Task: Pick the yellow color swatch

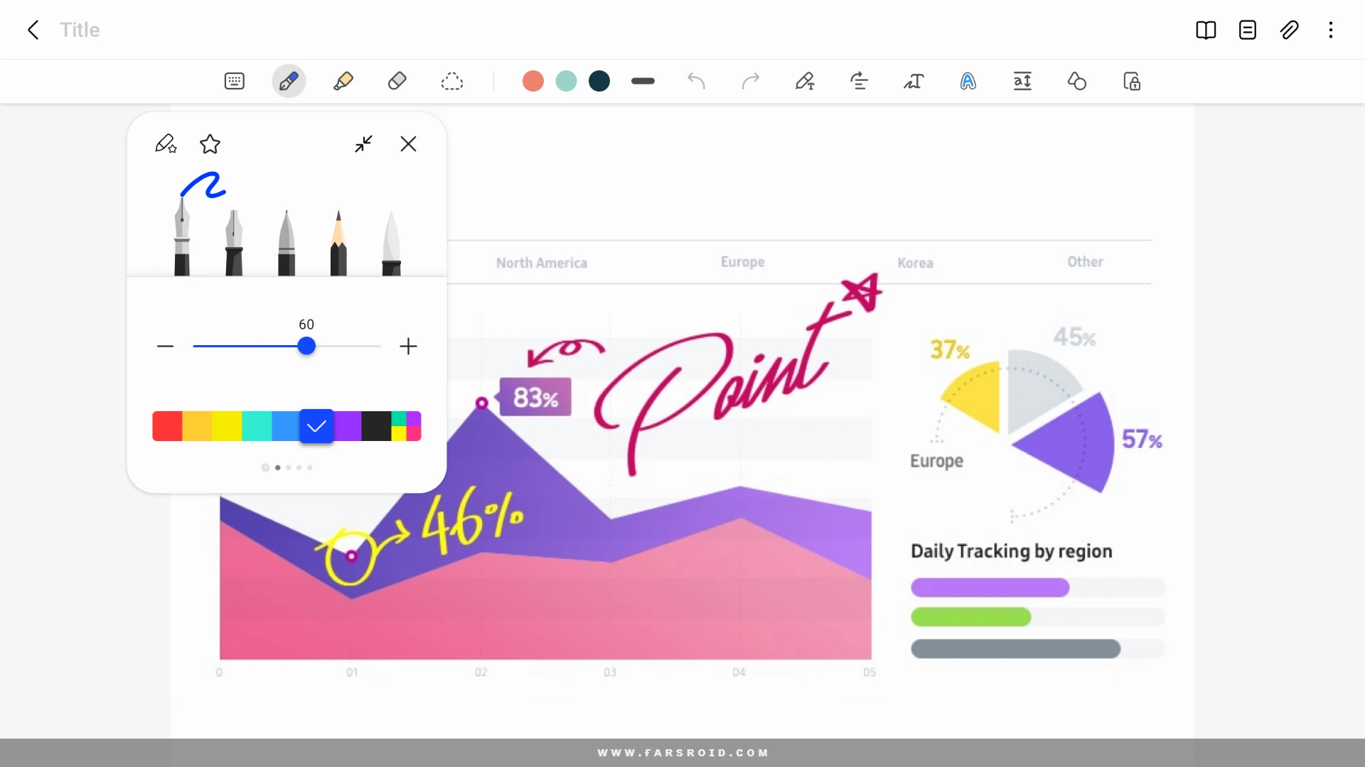Action: 227,426
